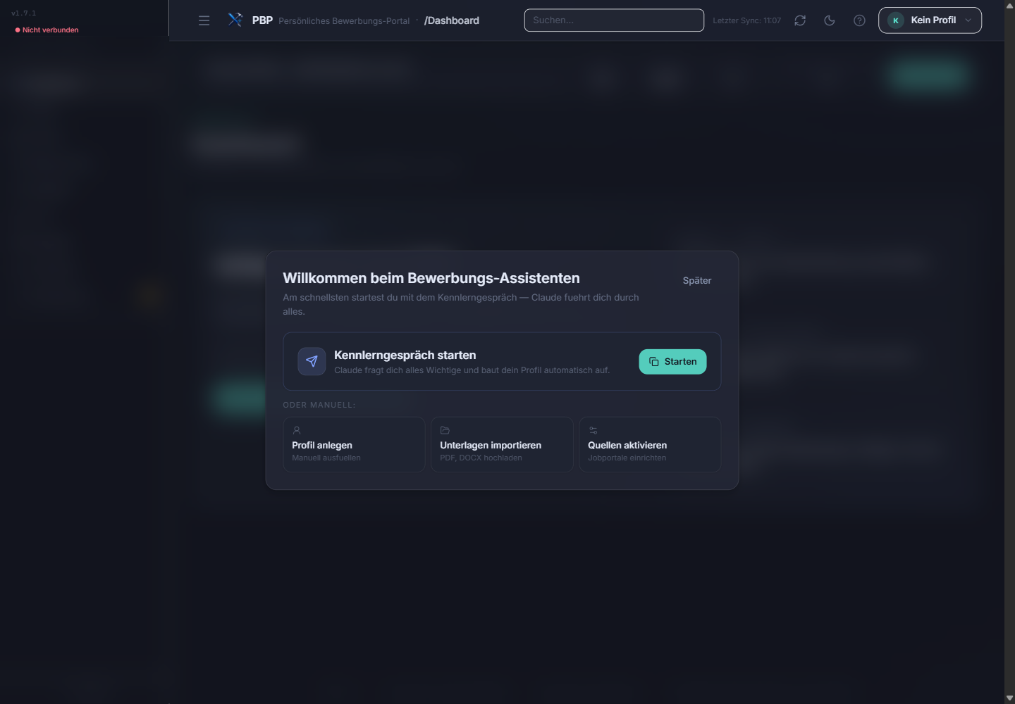
Task: Click the folder icon in Unterlagen importieren
Action: 445,430
